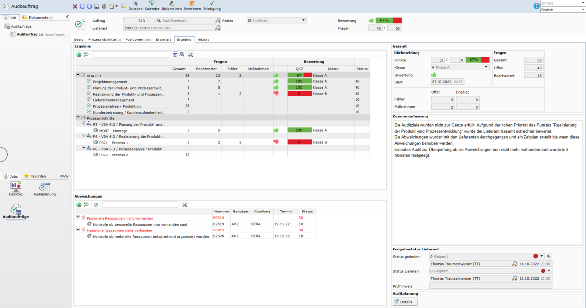
Task: Collapse the VDA 6.3 tree node
Action: tap(78, 75)
